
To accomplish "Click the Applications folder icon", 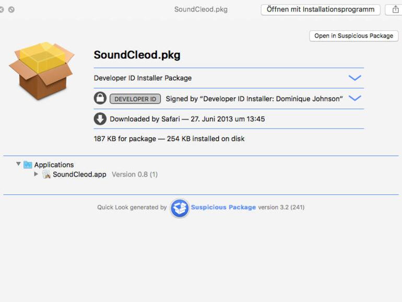I will click(28, 165).
